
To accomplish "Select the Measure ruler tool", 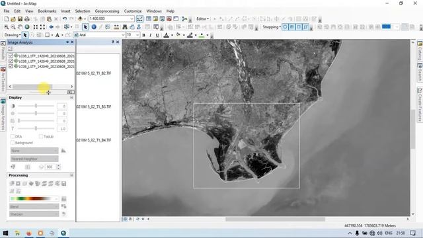I will coord(116,27).
